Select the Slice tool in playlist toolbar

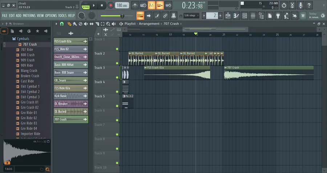(97, 24)
